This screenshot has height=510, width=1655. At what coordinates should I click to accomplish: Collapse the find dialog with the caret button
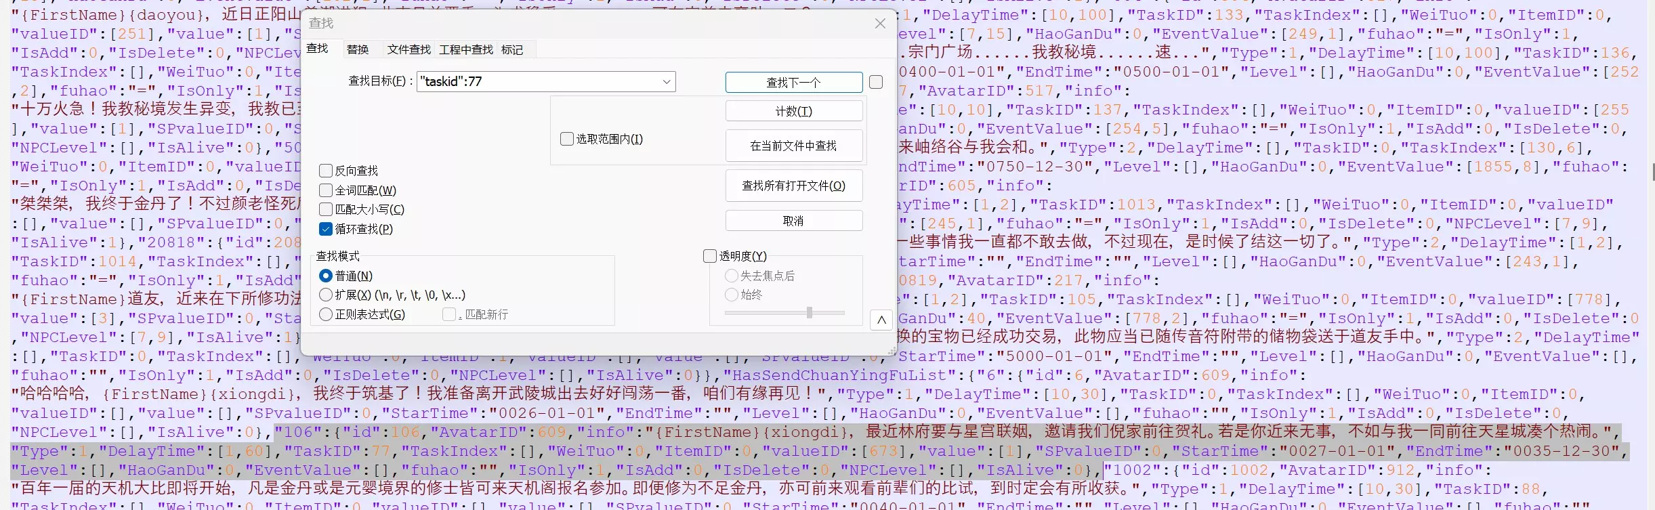(881, 320)
